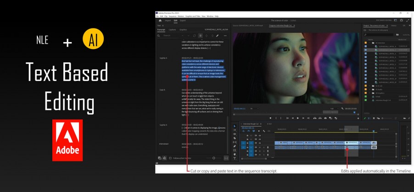Viewport: 414px width, 192px height.
Task: Open the transcript more options ellipsis
Action: pyautogui.click(x=225, y=36)
